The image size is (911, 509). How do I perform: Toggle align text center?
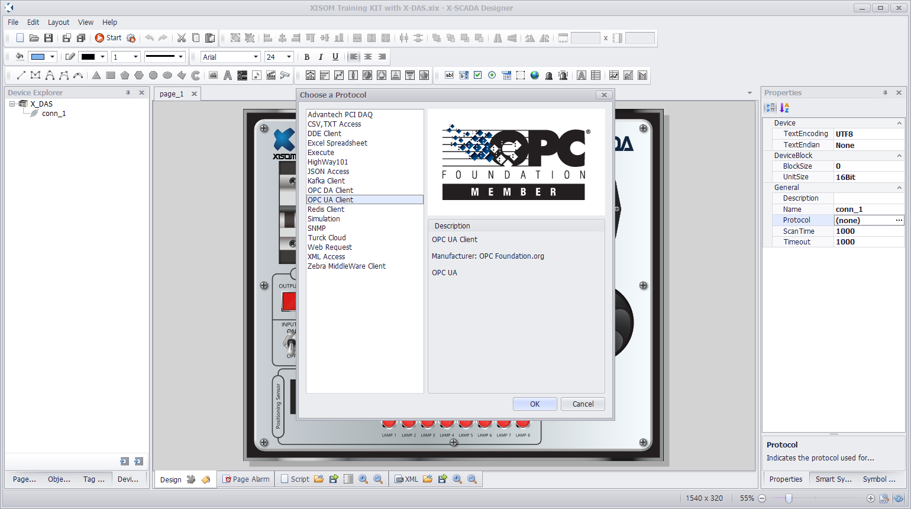pyautogui.click(x=368, y=57)
